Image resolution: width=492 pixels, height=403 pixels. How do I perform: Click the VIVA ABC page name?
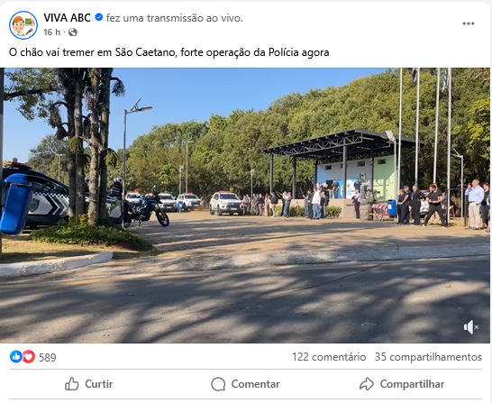point(68,18)
